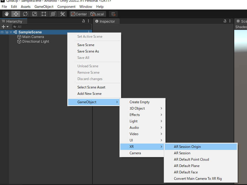Choose Camera in GameObject submenu
Viewport: 247px width, 185px height.
[142, 153]
